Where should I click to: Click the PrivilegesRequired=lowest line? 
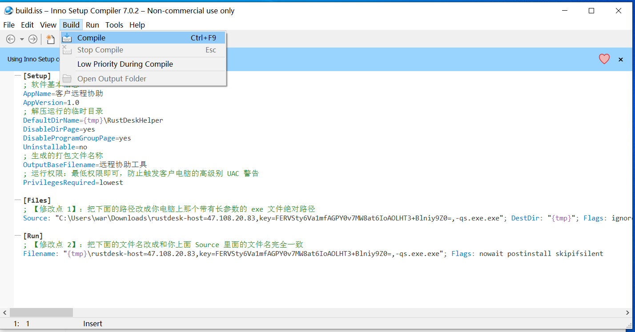[x=73, y=183]
